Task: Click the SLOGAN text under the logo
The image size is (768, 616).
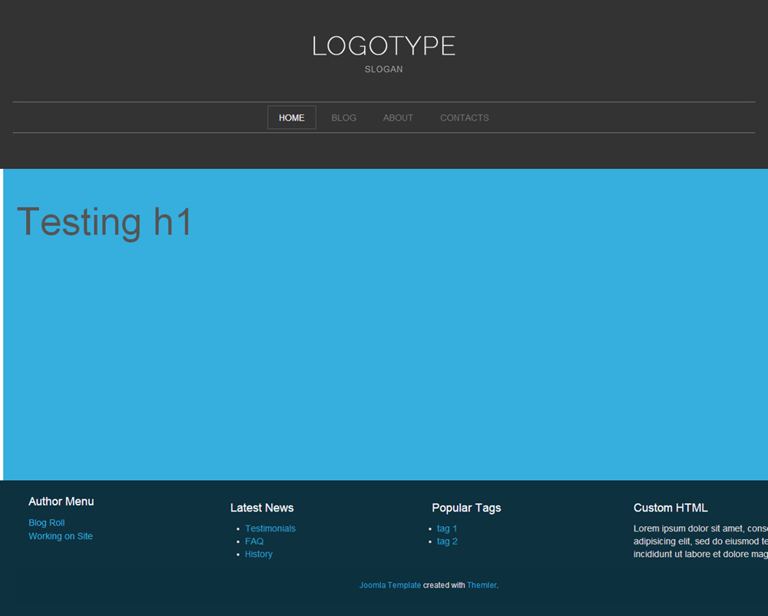Action: point(383,69)
